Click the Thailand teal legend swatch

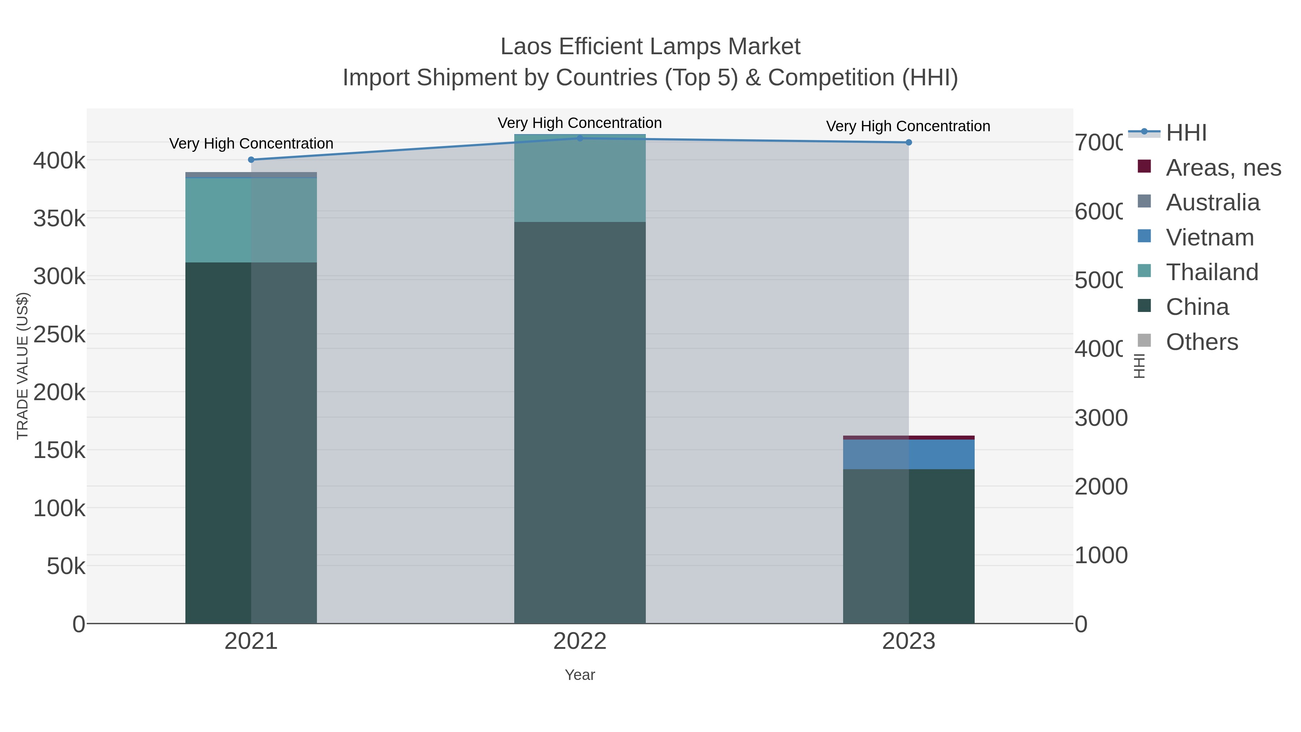[x=1144, y=271]
